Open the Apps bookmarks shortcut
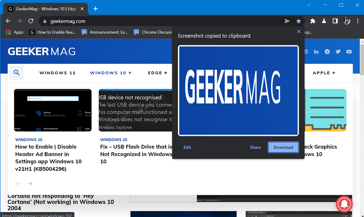Screen dimensions: 364x217 tap(15, 32)
